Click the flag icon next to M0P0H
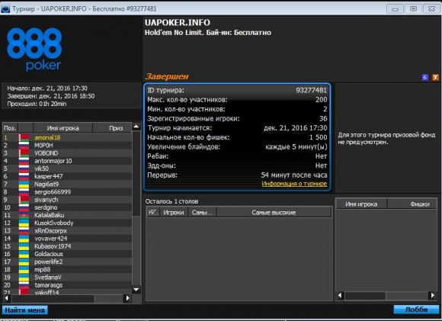This screenshot has height=321, width=442. [24, 146]
